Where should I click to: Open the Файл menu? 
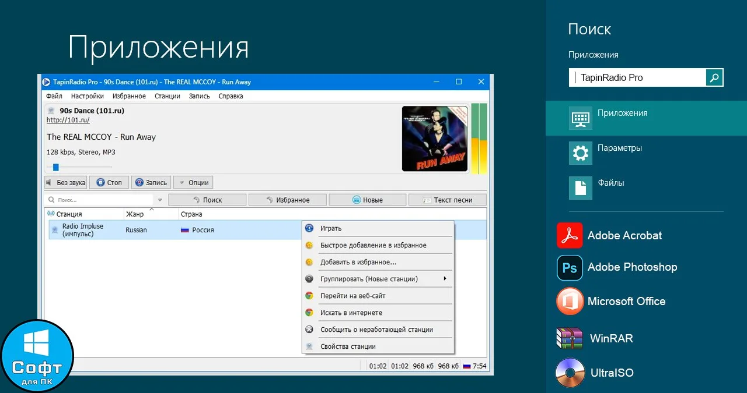point(54,96)
